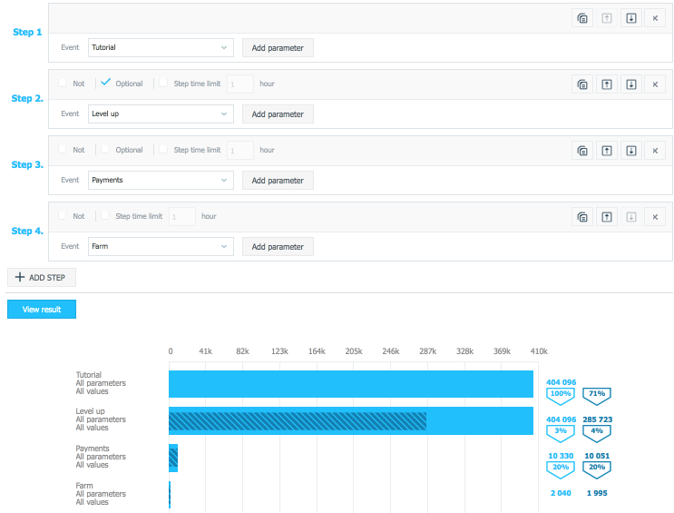Move Step 1 down with arrow icon

(631, 18)
